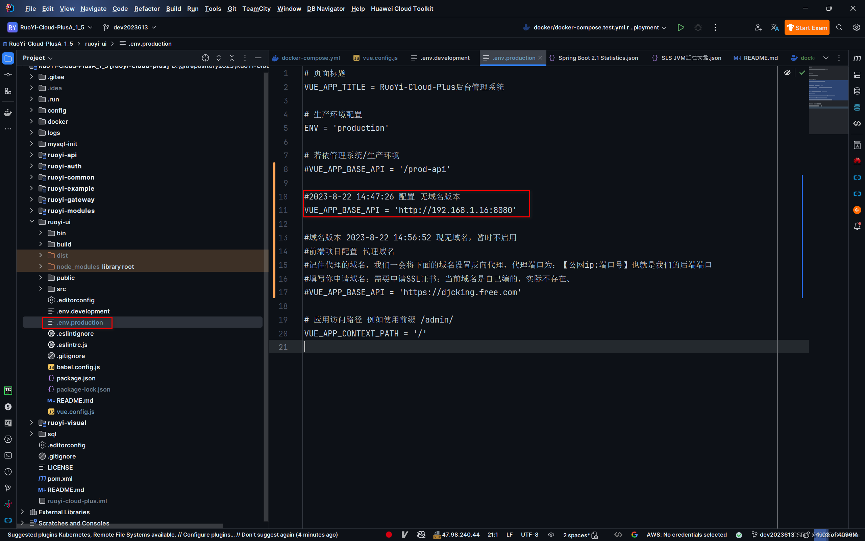The width and height of the screenshot is (865, 541).
Task: Open the Database tool window
Action: [x=857, y=91]
